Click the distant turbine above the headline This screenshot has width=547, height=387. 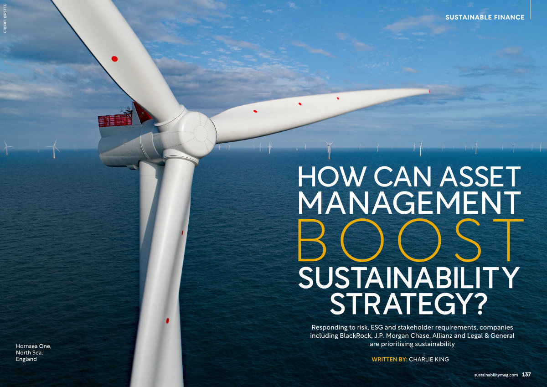(x=329, y=148)
